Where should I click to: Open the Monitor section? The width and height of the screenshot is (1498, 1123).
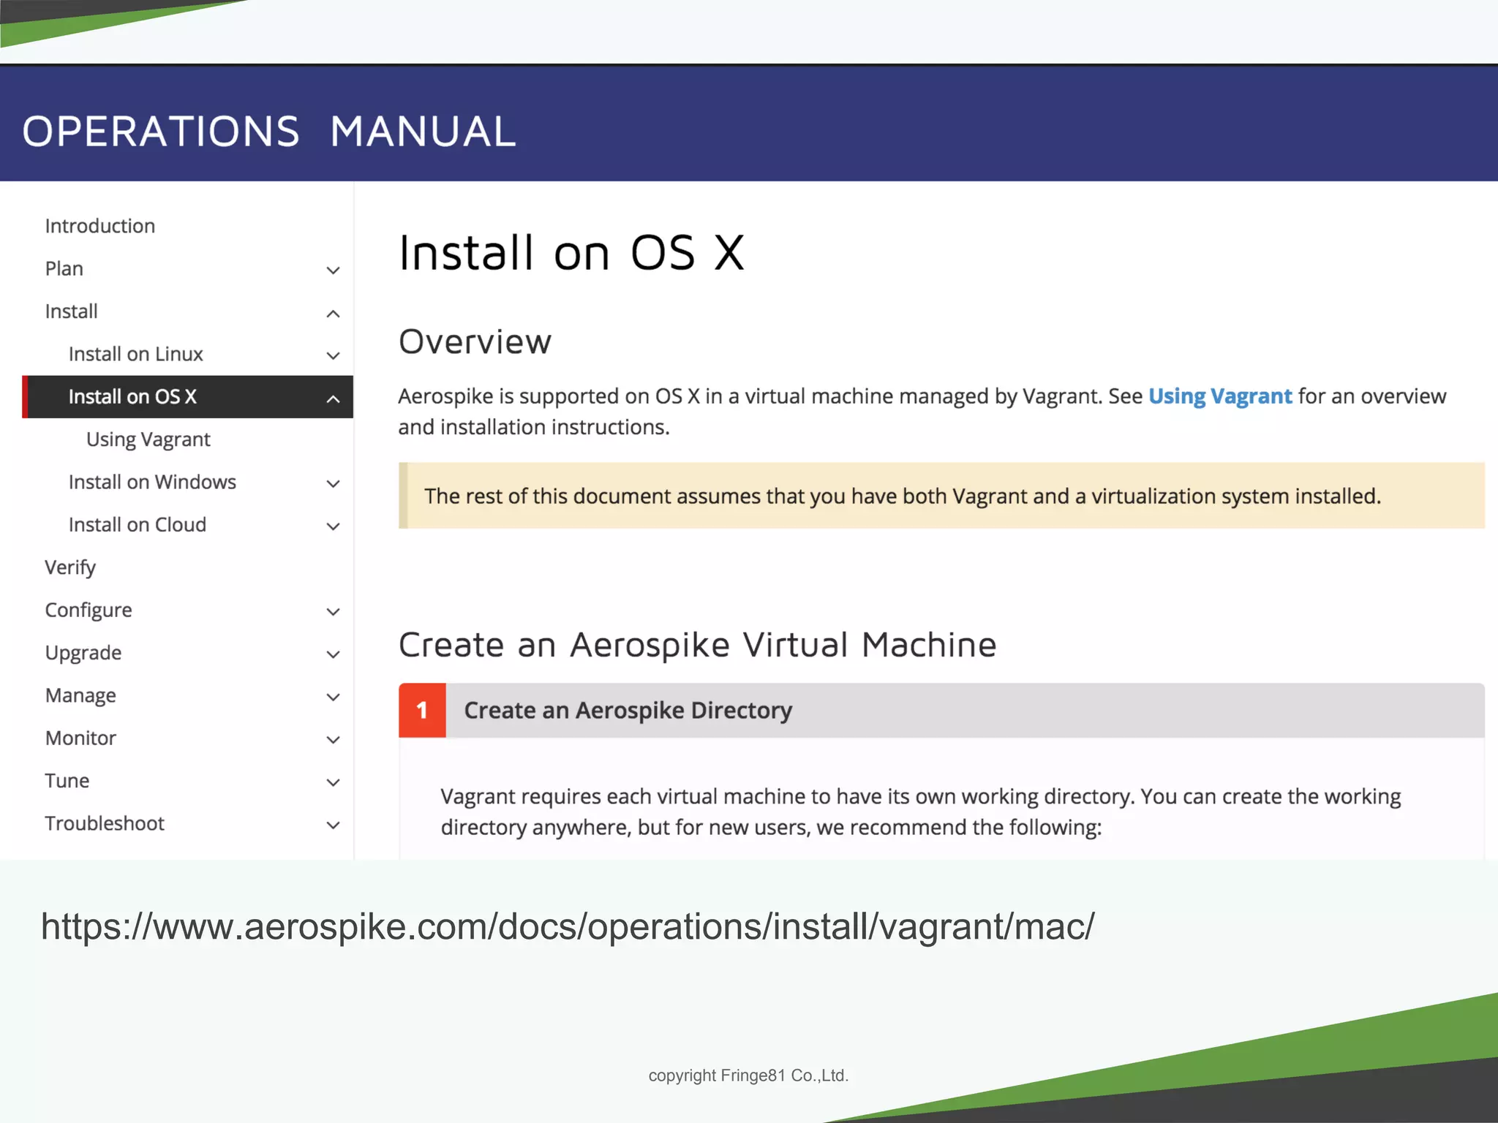(x=80, y=738)
